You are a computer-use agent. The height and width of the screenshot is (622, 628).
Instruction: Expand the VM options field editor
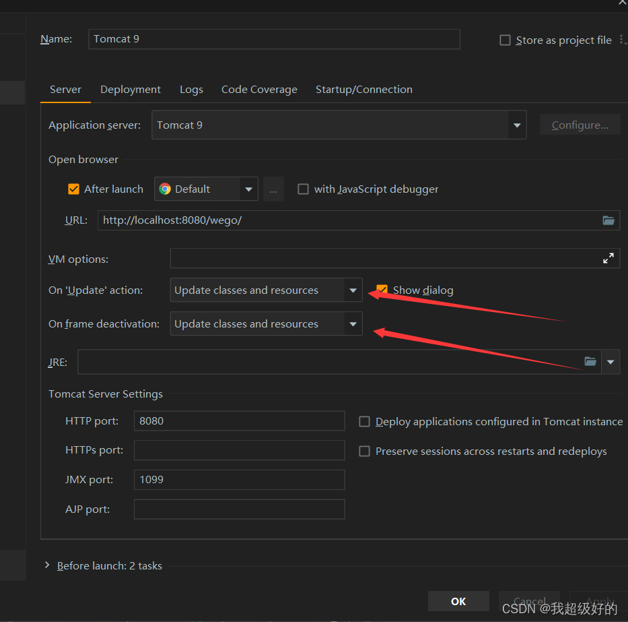point(608,258)
